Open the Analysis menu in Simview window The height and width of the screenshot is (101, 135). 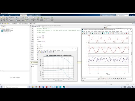tap(100, 31)
